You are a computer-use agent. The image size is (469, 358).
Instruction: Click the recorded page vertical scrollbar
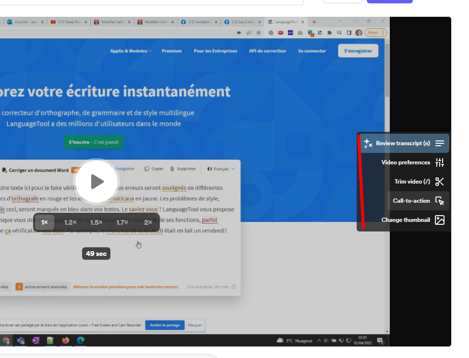[387, 70]
